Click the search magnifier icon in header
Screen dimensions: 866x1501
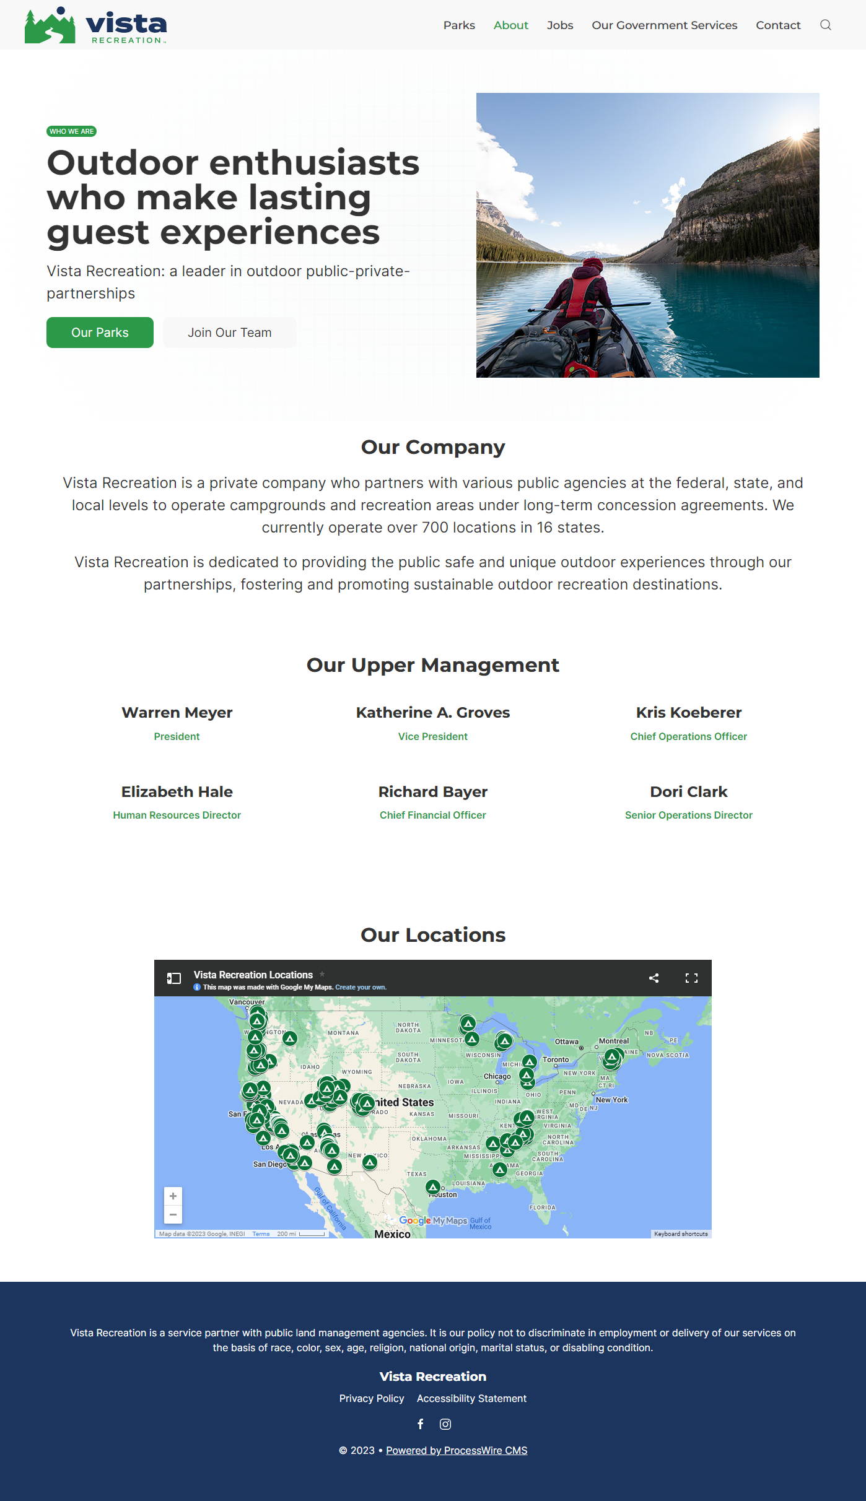click(x=825, y=25)
